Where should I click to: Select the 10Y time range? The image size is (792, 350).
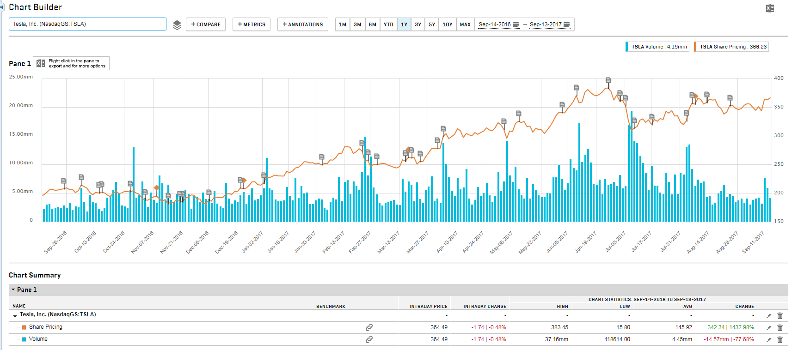[448, 24]
